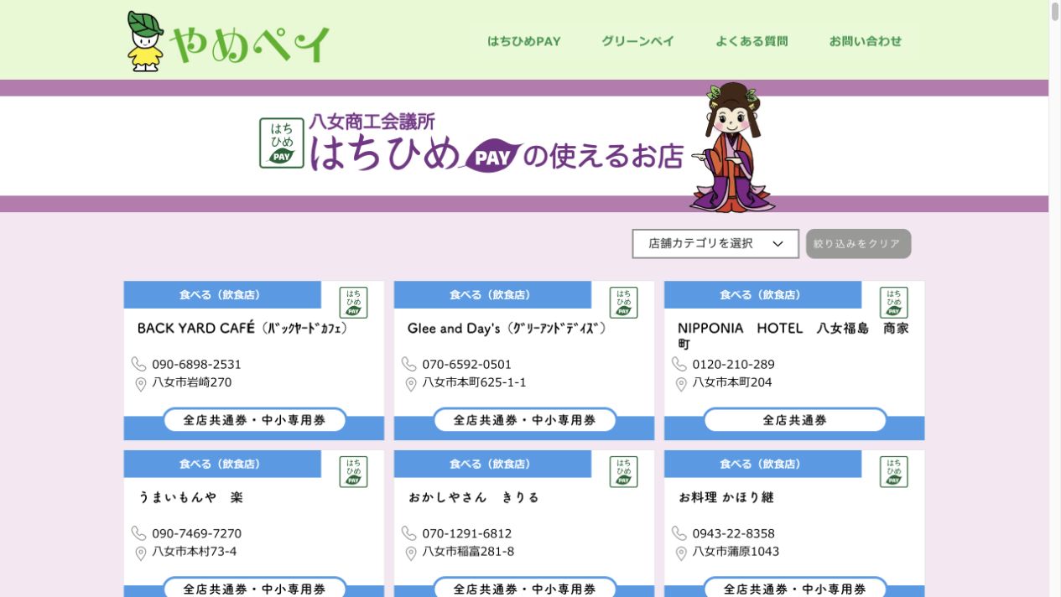The image size is (1061, 597).
Task: Click the store name お料理 かほり継
Action: 726,497
